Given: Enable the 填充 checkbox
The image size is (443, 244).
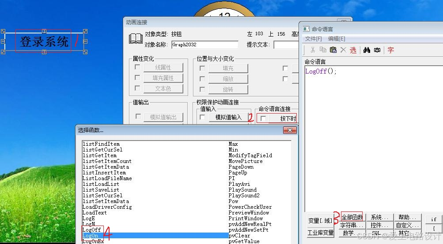Looking at the screenshot, I should point(202,68).
